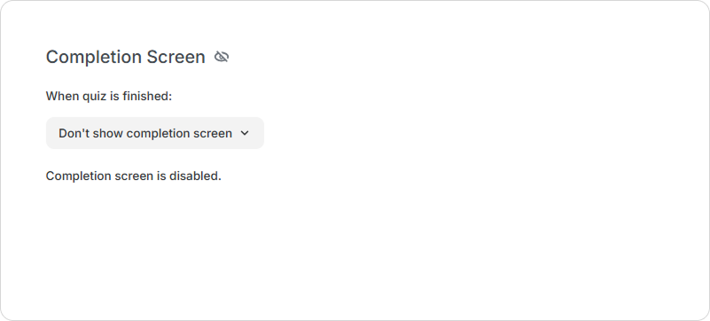
Task: Click the chevron arrow in the completion dropdown
Action: 245,133
